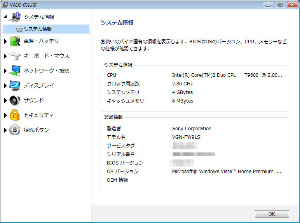Expand the キーボード・マウス node arrow

[x=5, y=56]
